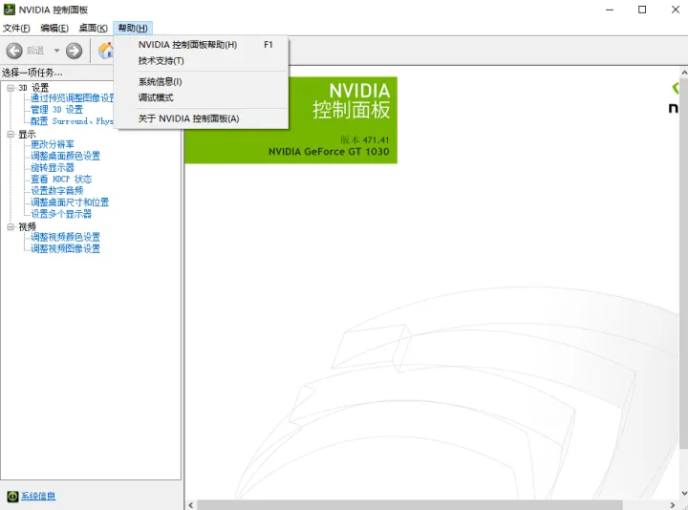Image resolution: width=688 pixels, height=510 pixels.
Task: Select 关于 NVIDIA 控制面板(A) menu entry
Action: pyautogui.click(x=201, y=118)
